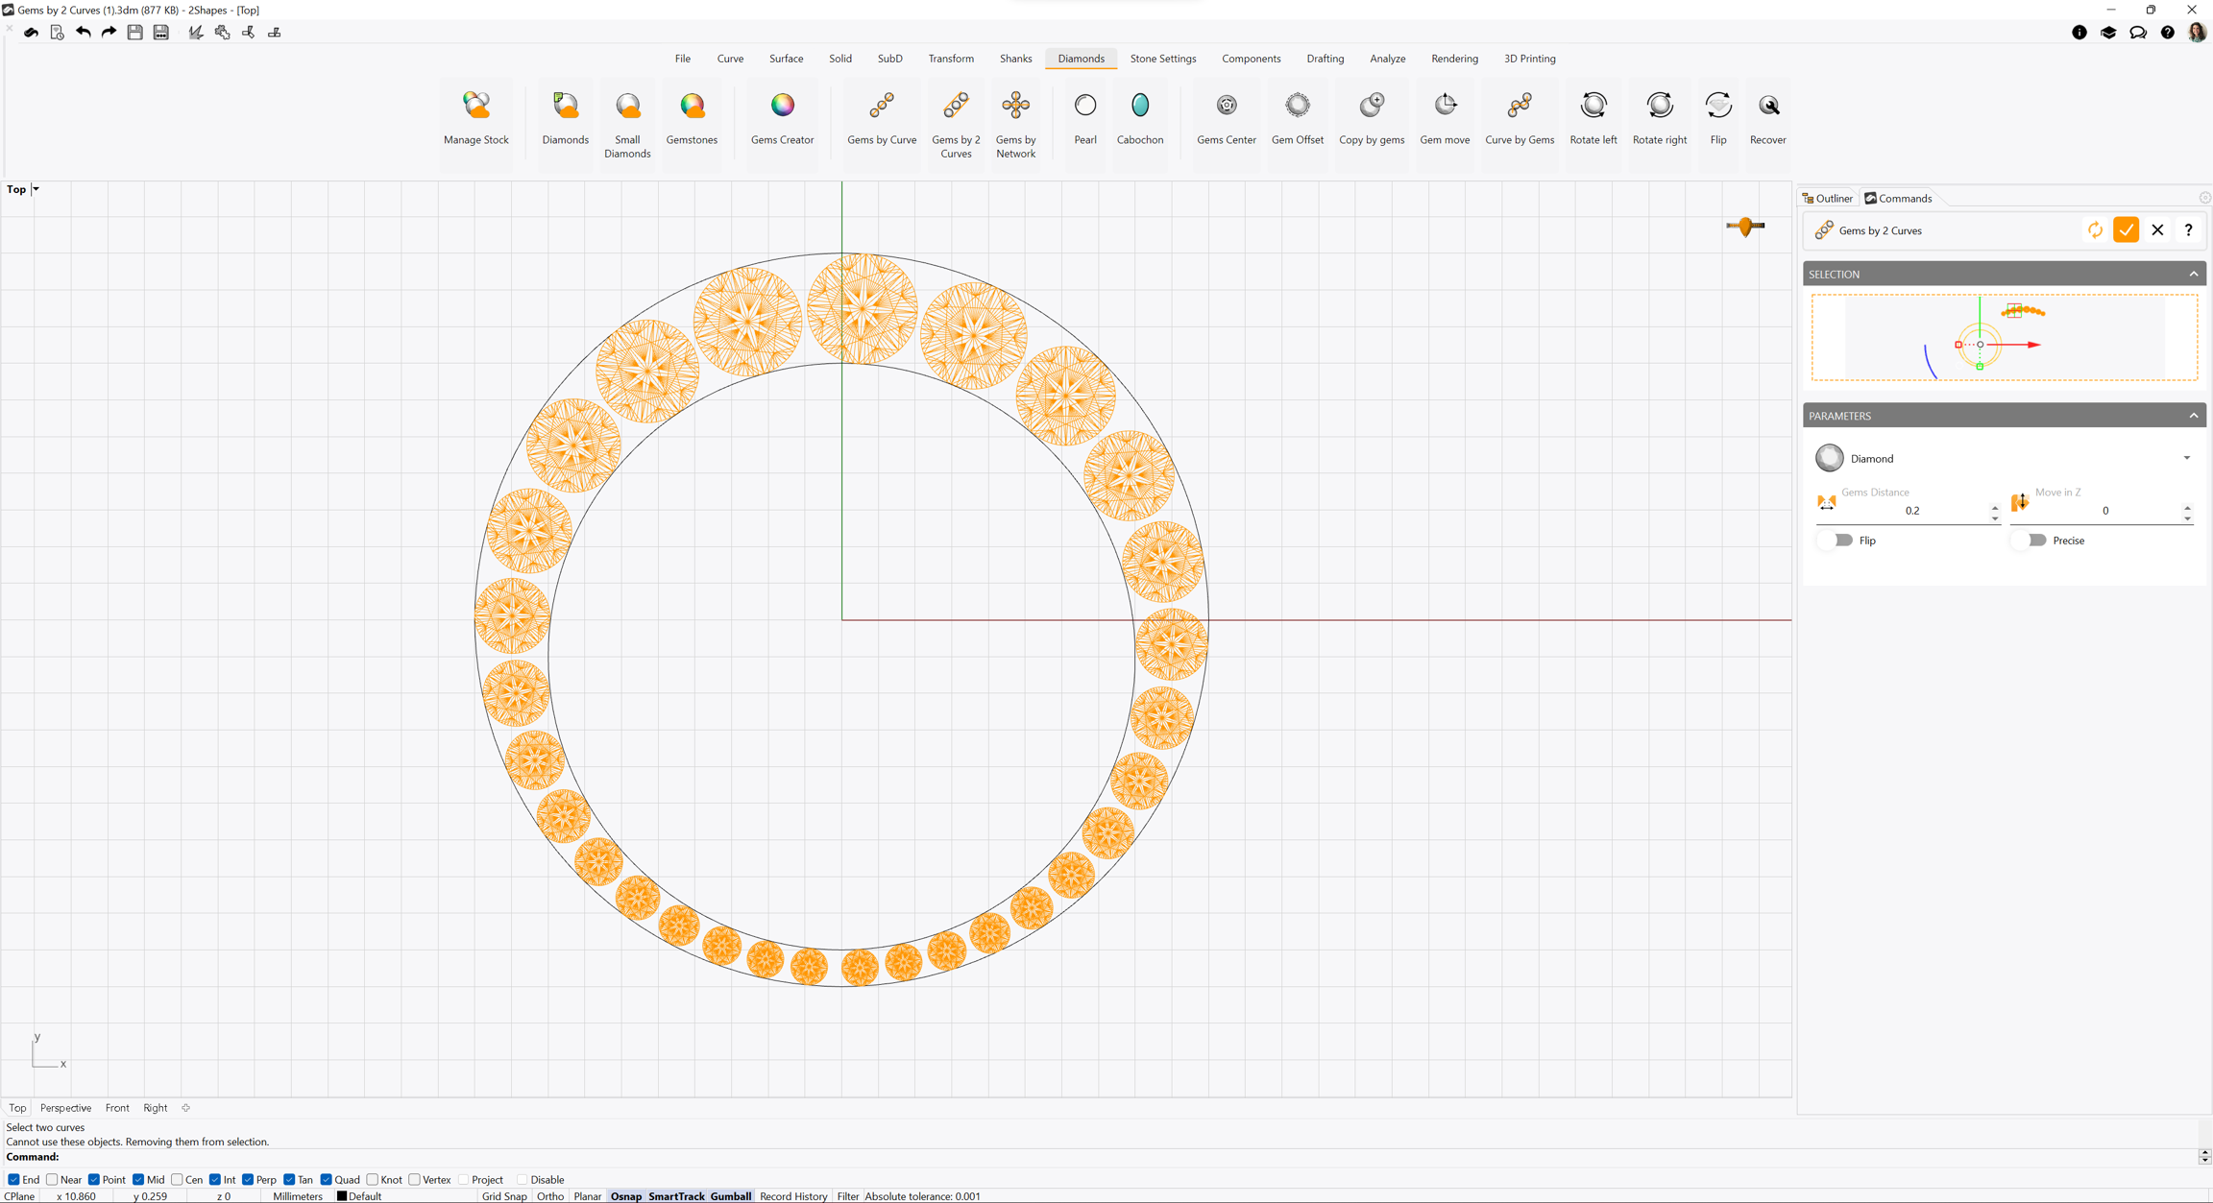Viewport: 2213px width, 1203px height.
Task: Check the Near osnap checkbox
Action: [x=53, y=1180]
